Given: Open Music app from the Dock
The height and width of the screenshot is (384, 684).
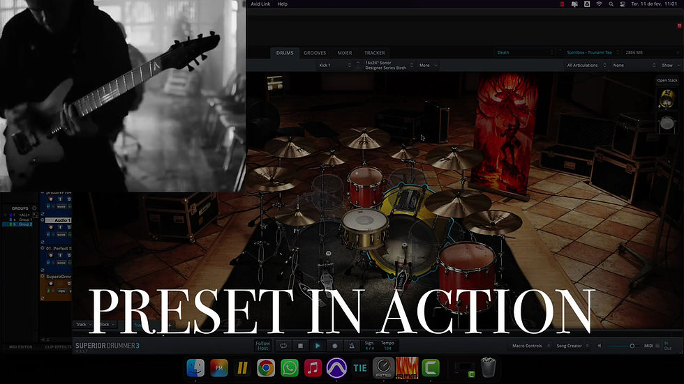Looking at the screenshot, I should pyautogui.click(x=313, y=368).
